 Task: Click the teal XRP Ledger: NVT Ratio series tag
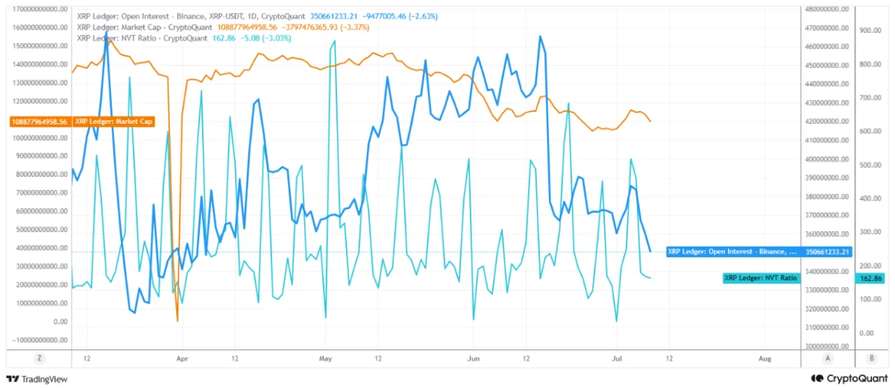[761, 278]
